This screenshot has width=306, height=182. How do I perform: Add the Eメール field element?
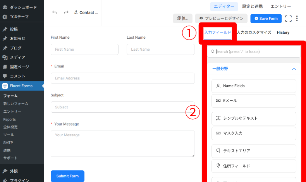pos(254,101)
